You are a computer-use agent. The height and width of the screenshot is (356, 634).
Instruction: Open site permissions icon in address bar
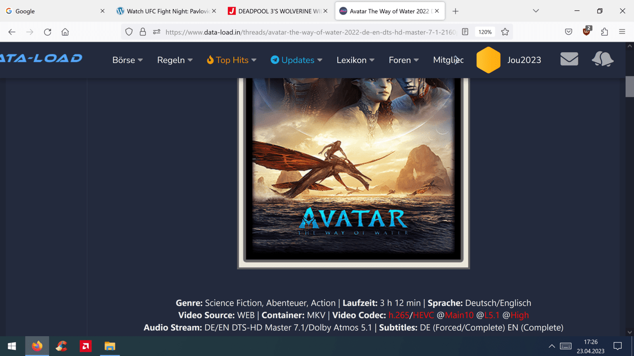pos(157,32)
